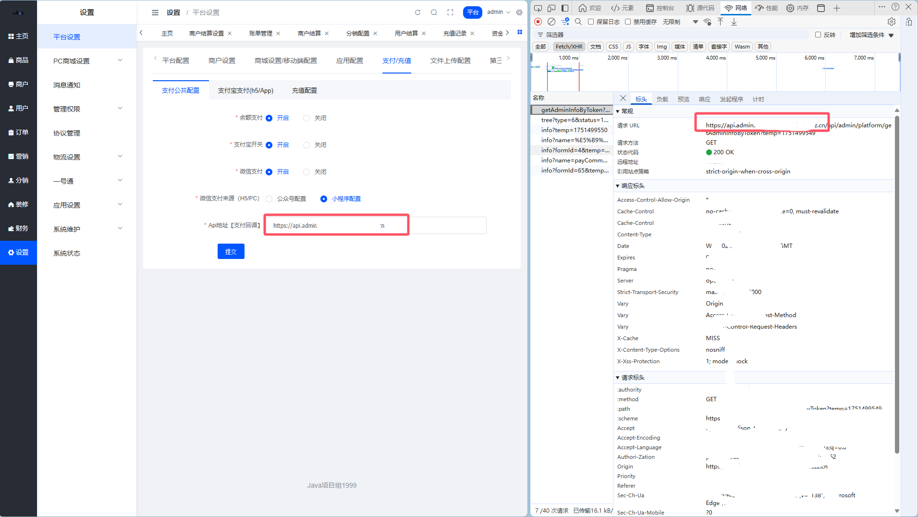Click the clear network log icon
Image resolution: width=918 pixels, height=517 pixels.
pos(551,22)
